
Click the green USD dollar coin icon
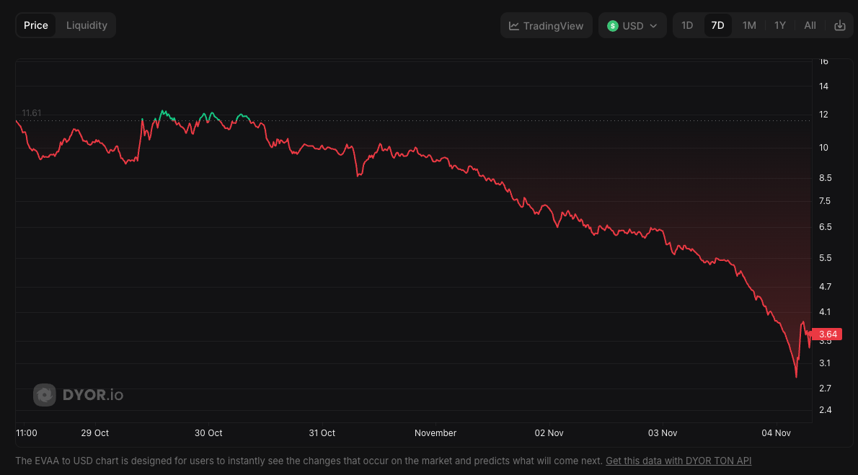tap(612, 25)
